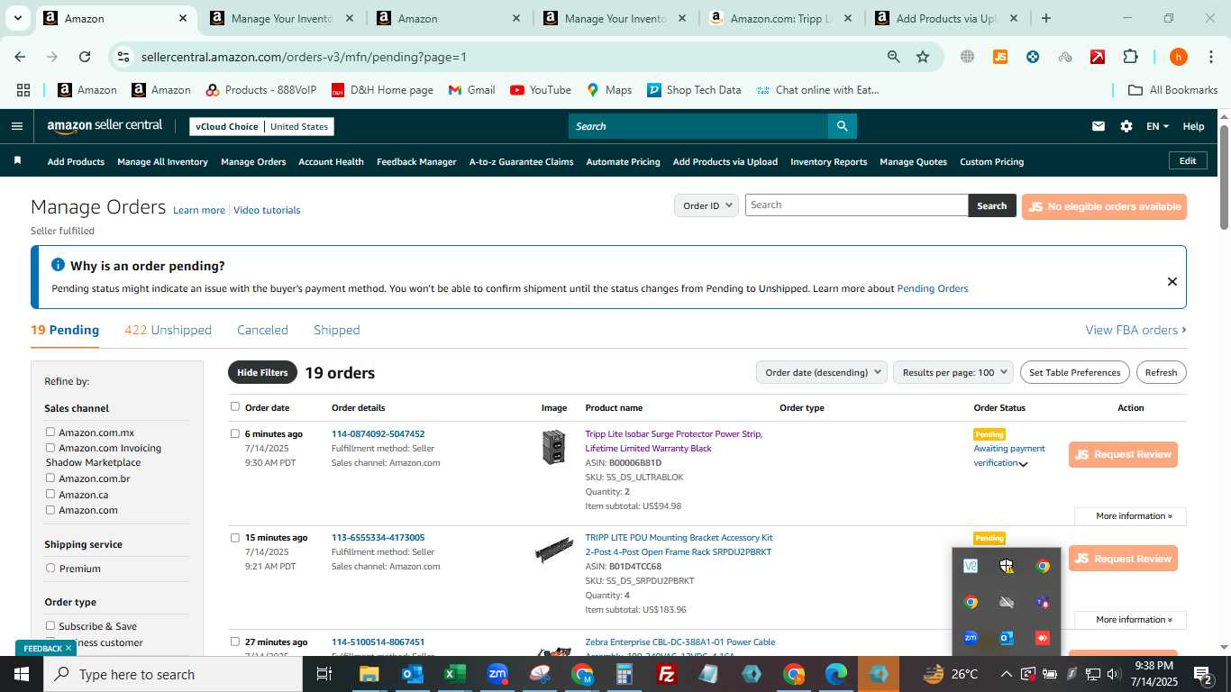This screenshot has width=1231, height=692.
Task: Open the Chrome profile avatar 'h'
Action: [x=1178, y=57]
